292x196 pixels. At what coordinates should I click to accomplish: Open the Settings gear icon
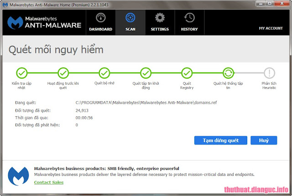click(160, 18)
